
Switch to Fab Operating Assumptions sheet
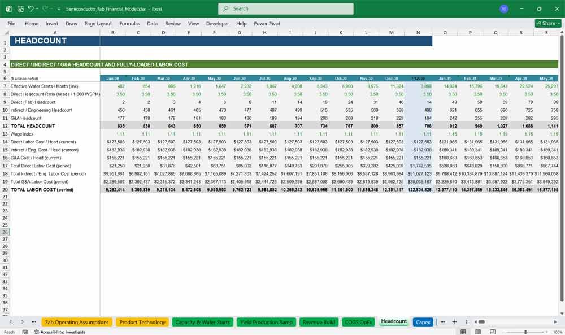click(77, 322)
